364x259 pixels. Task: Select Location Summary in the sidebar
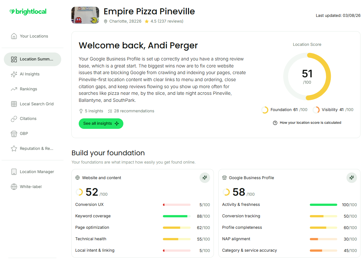33,59
